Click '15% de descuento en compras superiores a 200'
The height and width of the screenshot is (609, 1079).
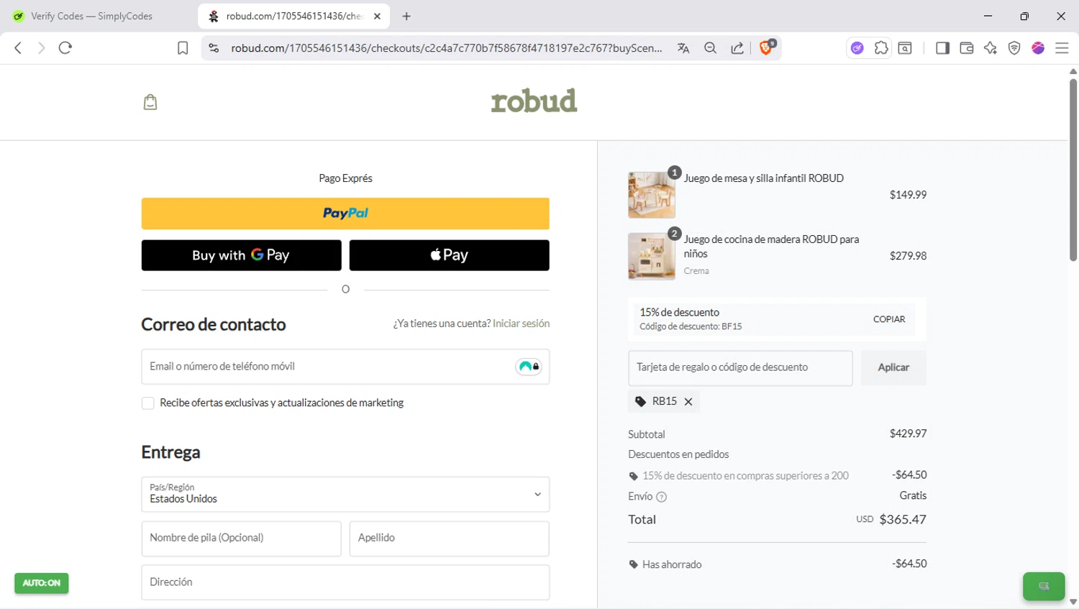click(745, 476)
